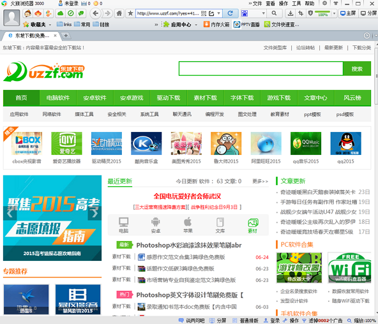Open the 酷狗音乐盒 software thumbnail
The height and width of the screenshot is (324, 378).
point(146,144)
